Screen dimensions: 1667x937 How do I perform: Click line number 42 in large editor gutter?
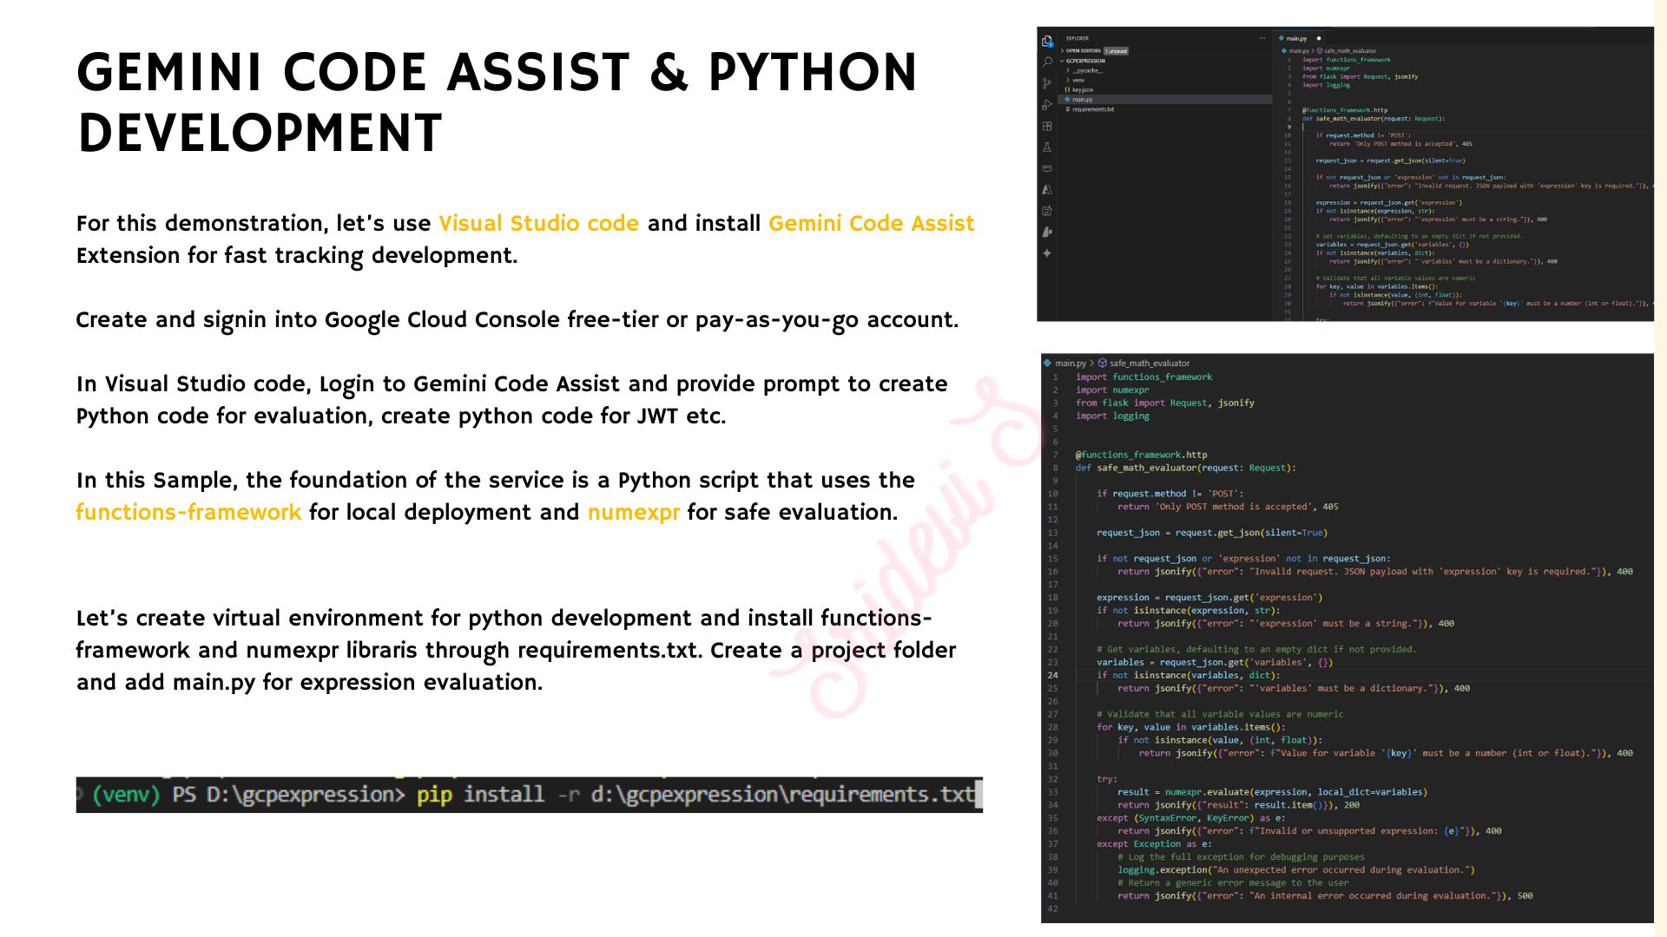(1052, 909)
